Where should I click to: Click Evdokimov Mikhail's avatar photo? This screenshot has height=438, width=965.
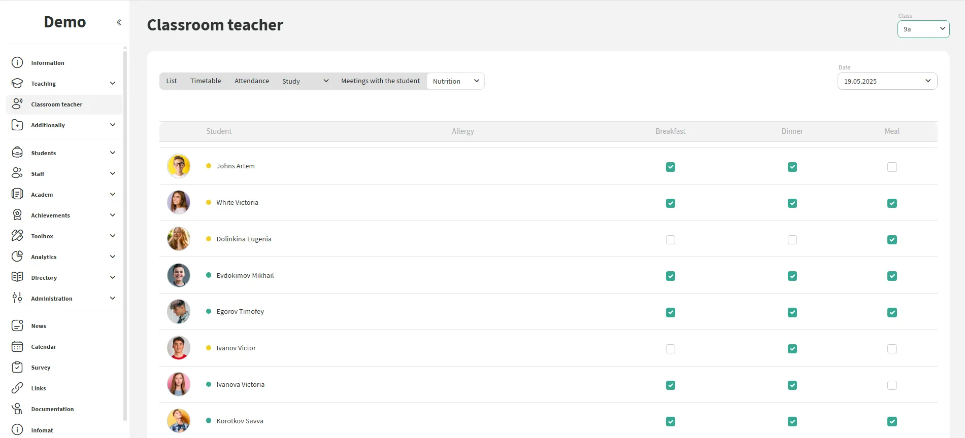pos(179,275)
